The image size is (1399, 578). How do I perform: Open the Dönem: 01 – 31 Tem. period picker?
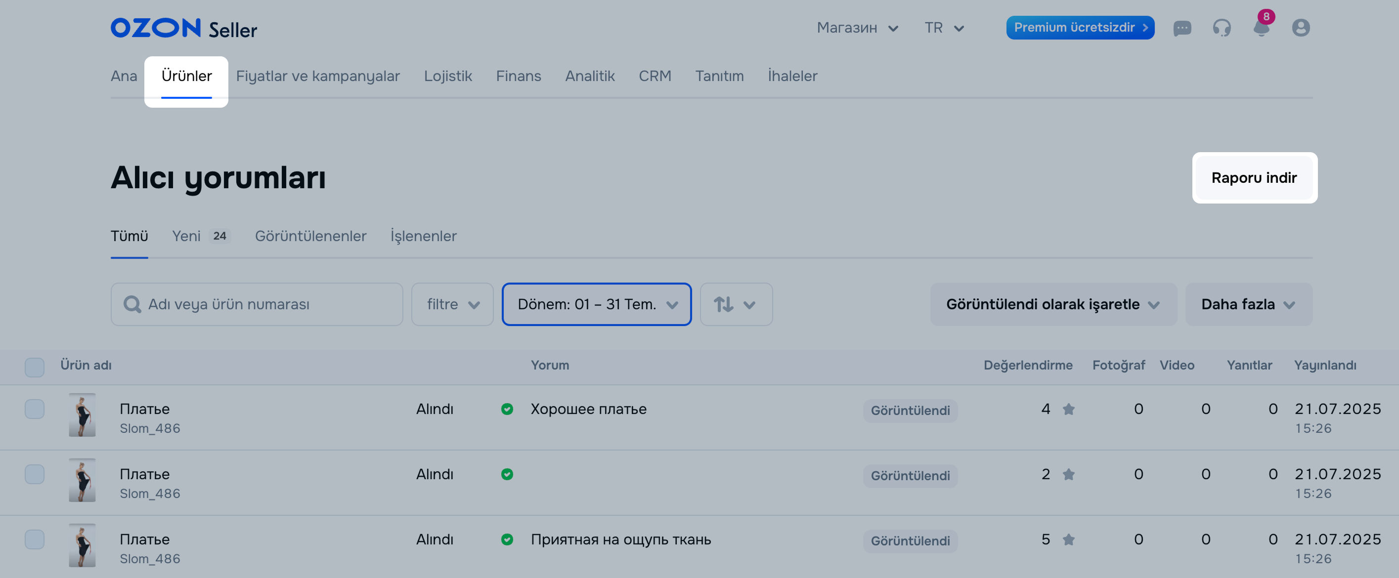(596, 304)
